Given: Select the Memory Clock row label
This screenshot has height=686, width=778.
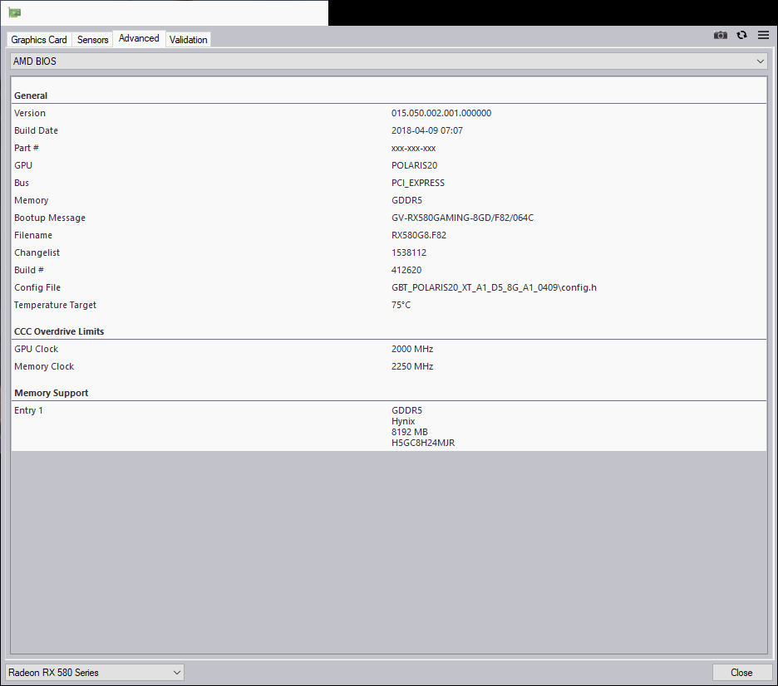Looking at the screenshot, I should [44, 366].
